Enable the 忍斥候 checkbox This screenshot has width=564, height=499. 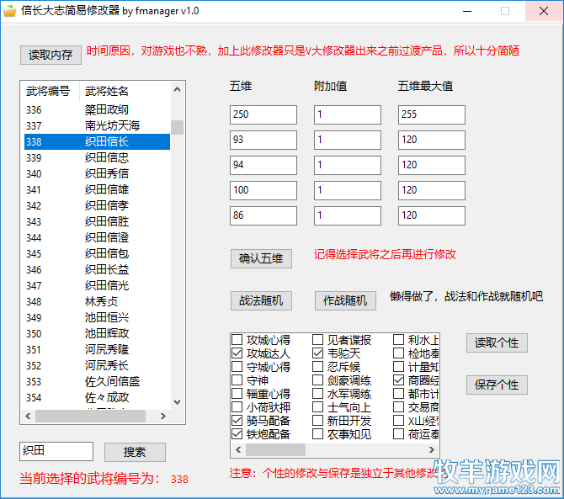[317, 367]
